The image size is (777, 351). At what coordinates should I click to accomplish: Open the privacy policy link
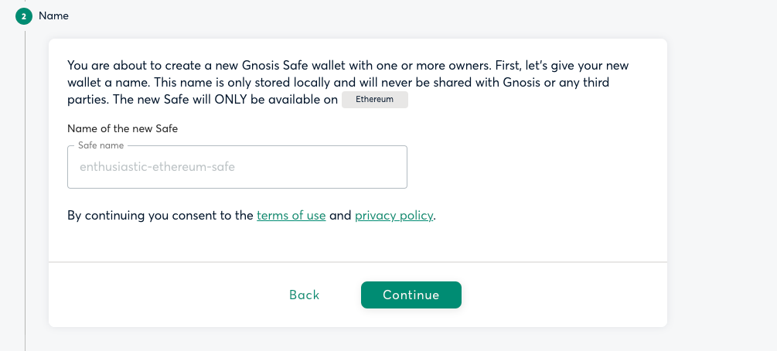(394, 216)
